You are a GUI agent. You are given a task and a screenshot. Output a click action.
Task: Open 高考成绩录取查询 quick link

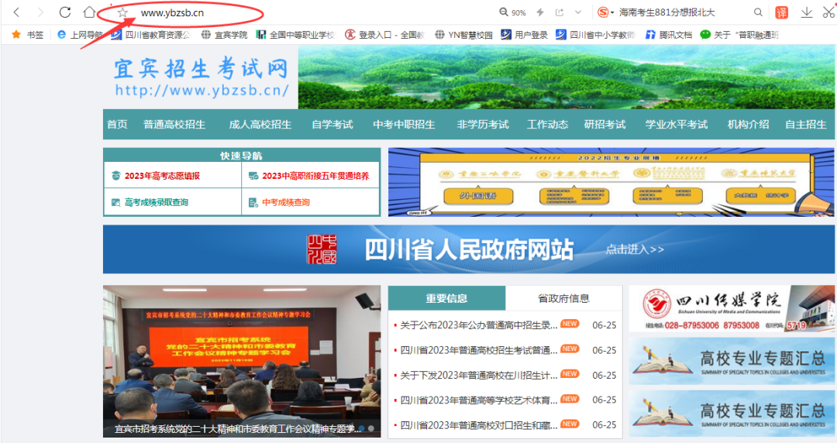click(x=157, y=202)
